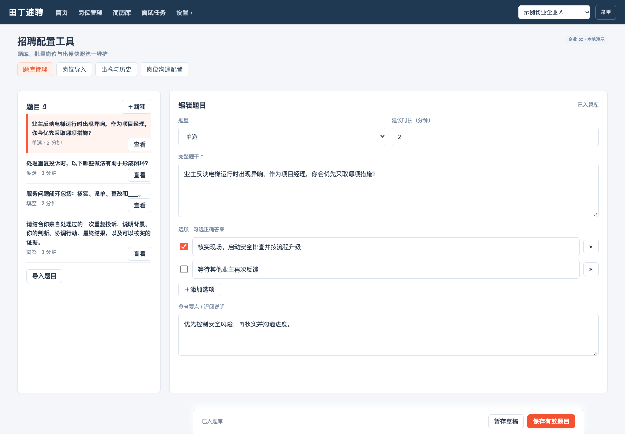Open 岗位管理 in the top navigation

90,13
